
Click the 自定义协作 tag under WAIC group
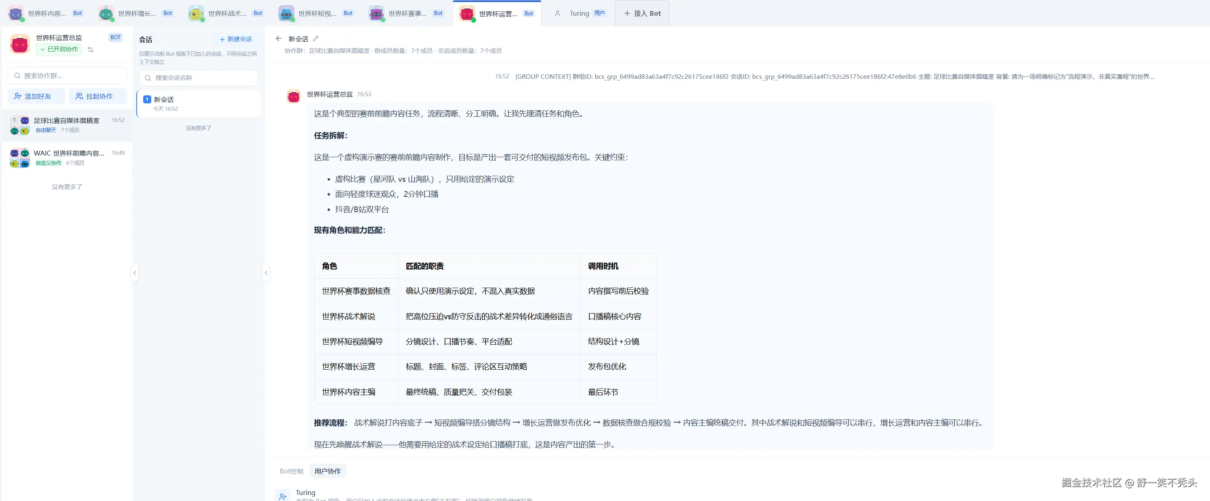[x=49, y=163]
